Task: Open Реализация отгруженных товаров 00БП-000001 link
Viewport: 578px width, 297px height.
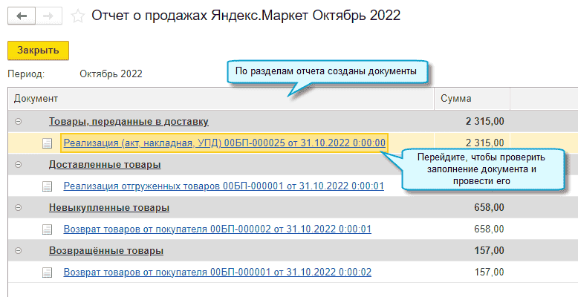Action: [224, 186]
